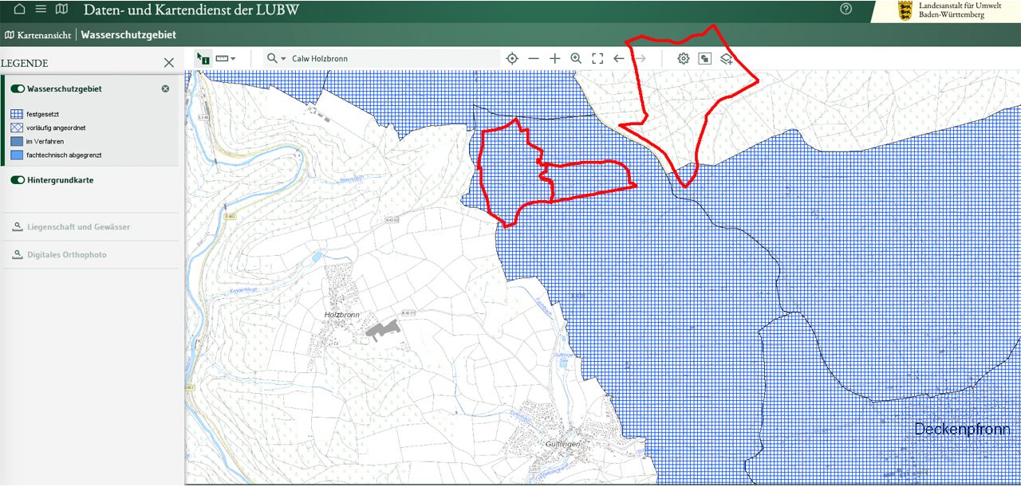
Task: Show full extent with the frame icon
Action: click(597, 58)
